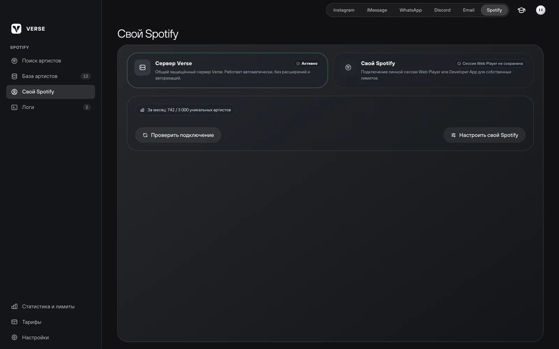Click the VERSE brand name text
Viewport: 559px width, 349px height.
pos(36,29)
